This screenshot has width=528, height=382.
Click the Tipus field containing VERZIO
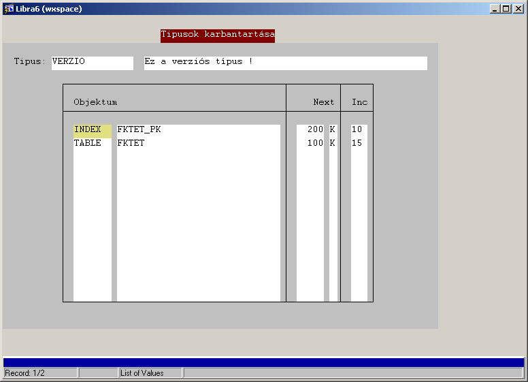(x=93, y=63)
